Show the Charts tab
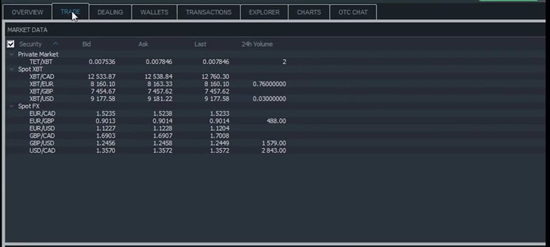 309,12
